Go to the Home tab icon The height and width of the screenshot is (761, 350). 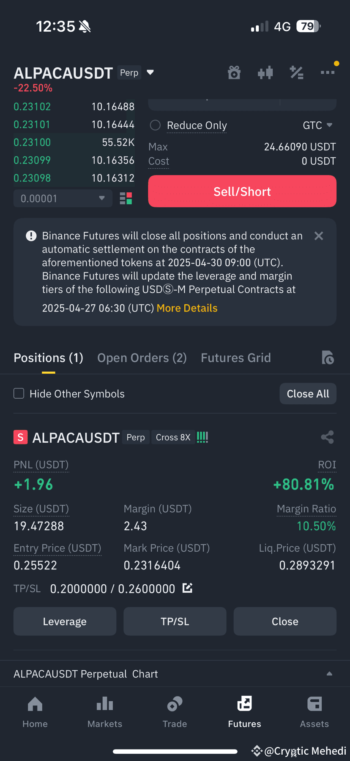35,704
